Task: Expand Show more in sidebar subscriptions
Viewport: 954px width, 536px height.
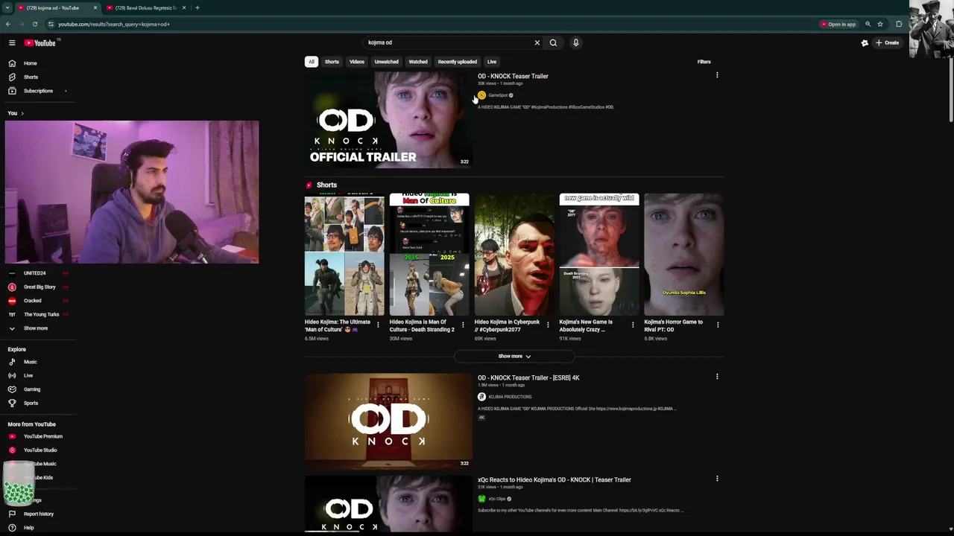Action: pos(37,328)
